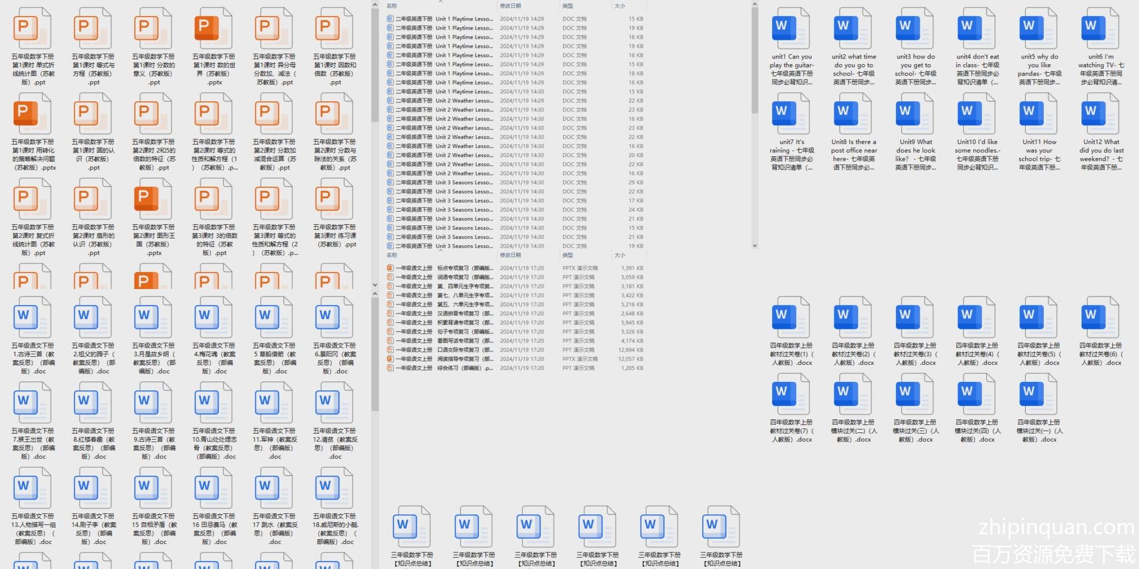Open the 单式折线统计图 PowerPoint file
The width and height of the screenshot is (1139, 569).
[32, 28]
